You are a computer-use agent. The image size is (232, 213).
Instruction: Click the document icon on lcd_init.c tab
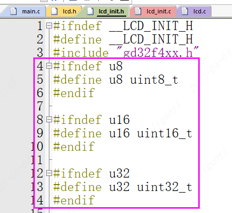click(138, 11)
